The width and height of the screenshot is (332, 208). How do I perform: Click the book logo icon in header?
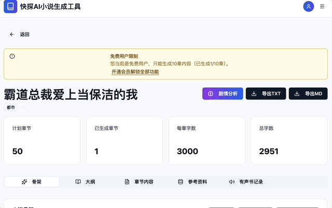coord(10,7)
